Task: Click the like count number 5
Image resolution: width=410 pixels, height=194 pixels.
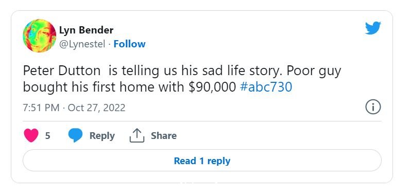Action: point(47,136)
